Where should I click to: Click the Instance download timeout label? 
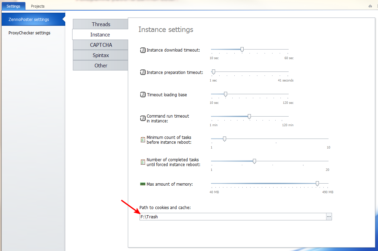[173, 50]
